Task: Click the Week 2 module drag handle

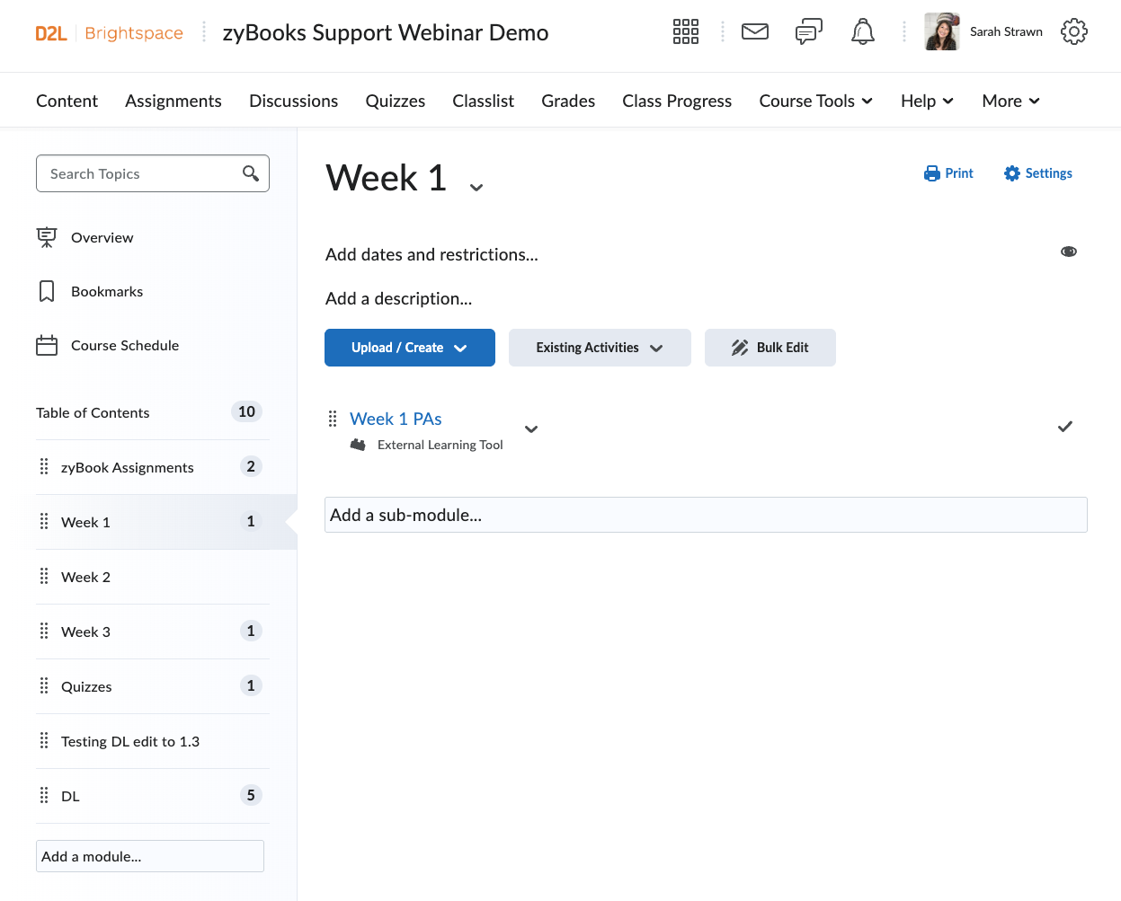Action: tap(44, 576)
